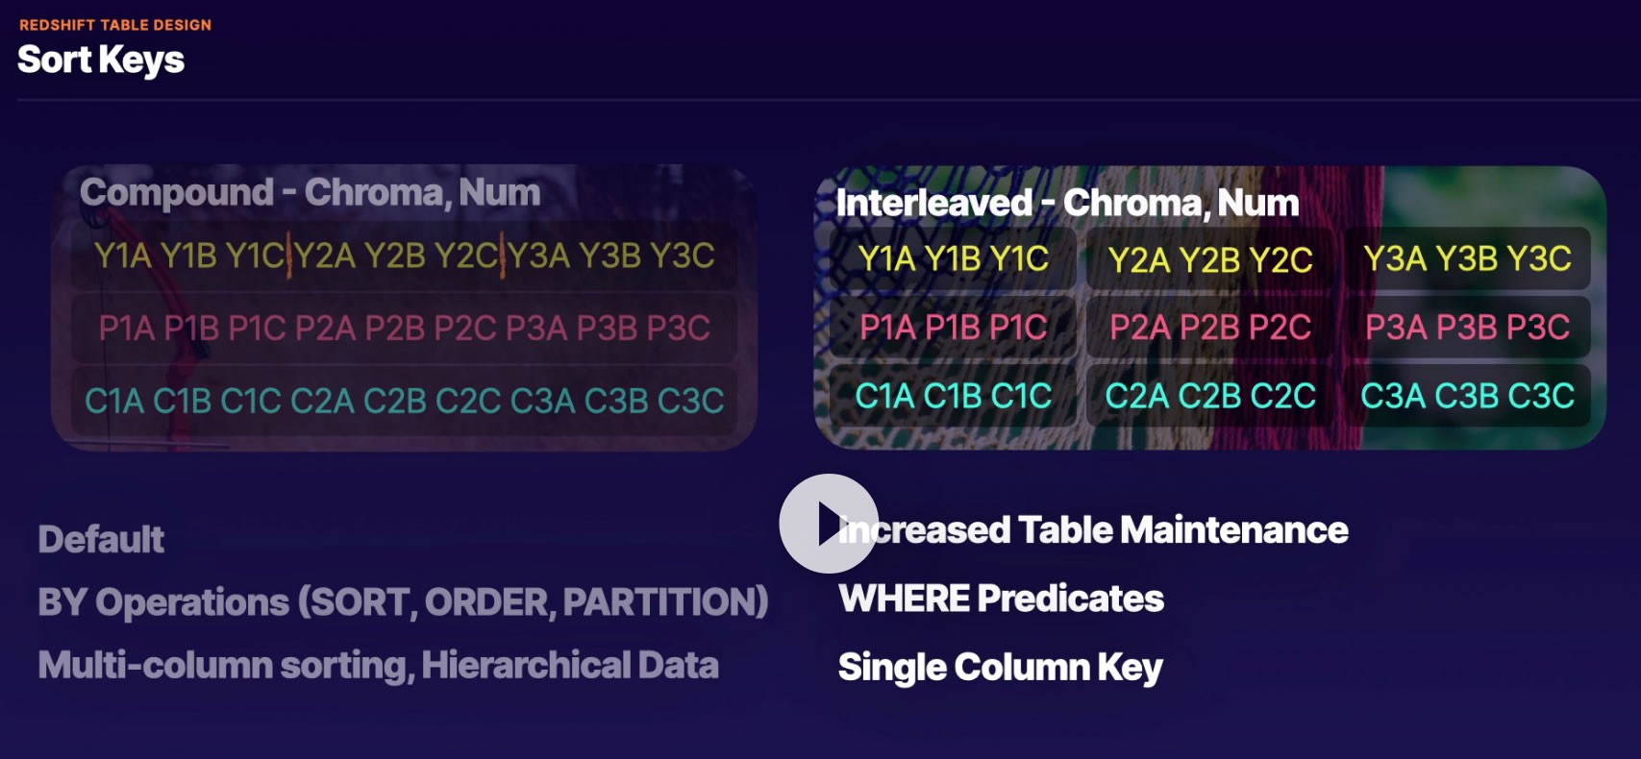
Task: Click the BY Operations bullet text
Action: [x=403, y=602]
